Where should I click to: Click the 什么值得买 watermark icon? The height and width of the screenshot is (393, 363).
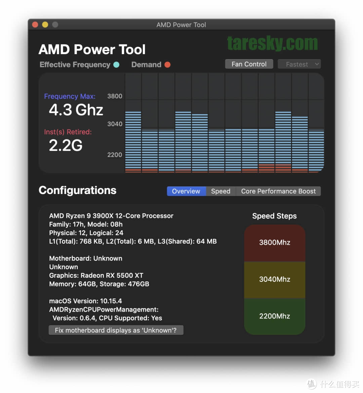click(x=312, y=384)
